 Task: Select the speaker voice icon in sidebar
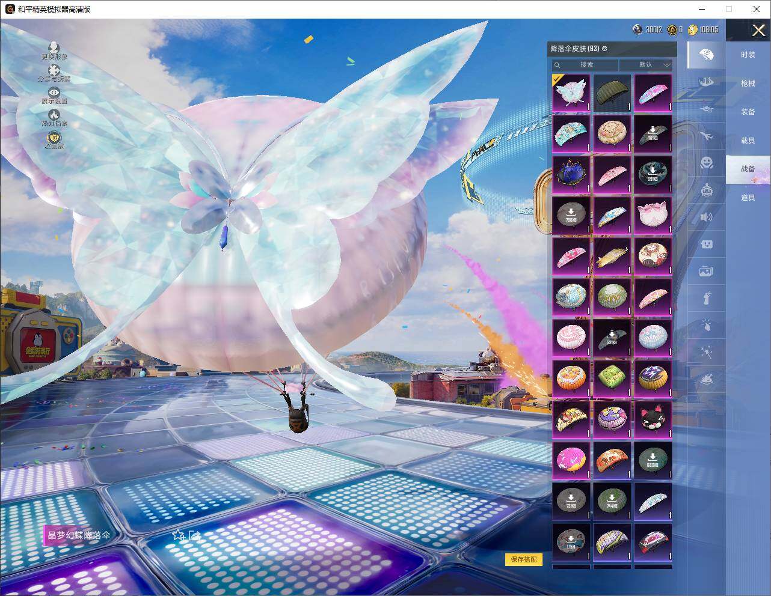click(706, 217)
